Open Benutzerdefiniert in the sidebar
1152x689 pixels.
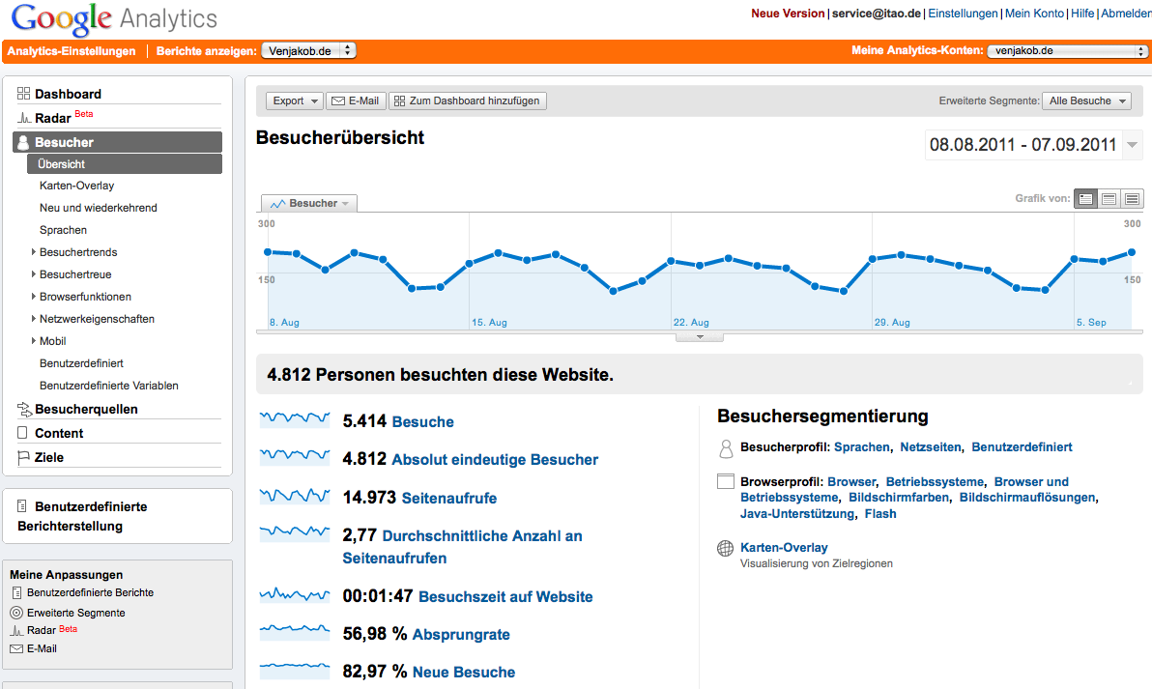pyautogui.click(x=81, y=363)
